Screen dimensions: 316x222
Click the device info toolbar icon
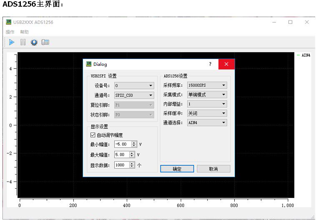click(x=45, y=42)
